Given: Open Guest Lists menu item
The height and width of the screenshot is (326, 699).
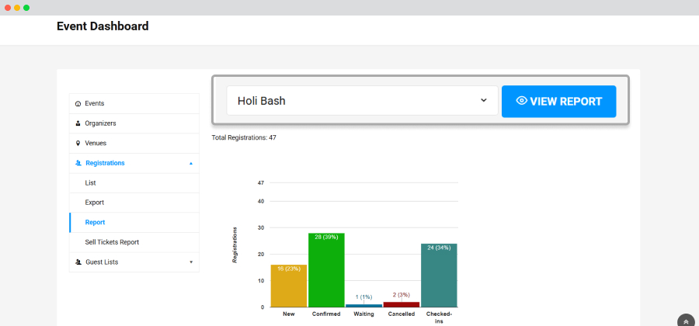Looking at the screenshot, I should pos(134,262).
